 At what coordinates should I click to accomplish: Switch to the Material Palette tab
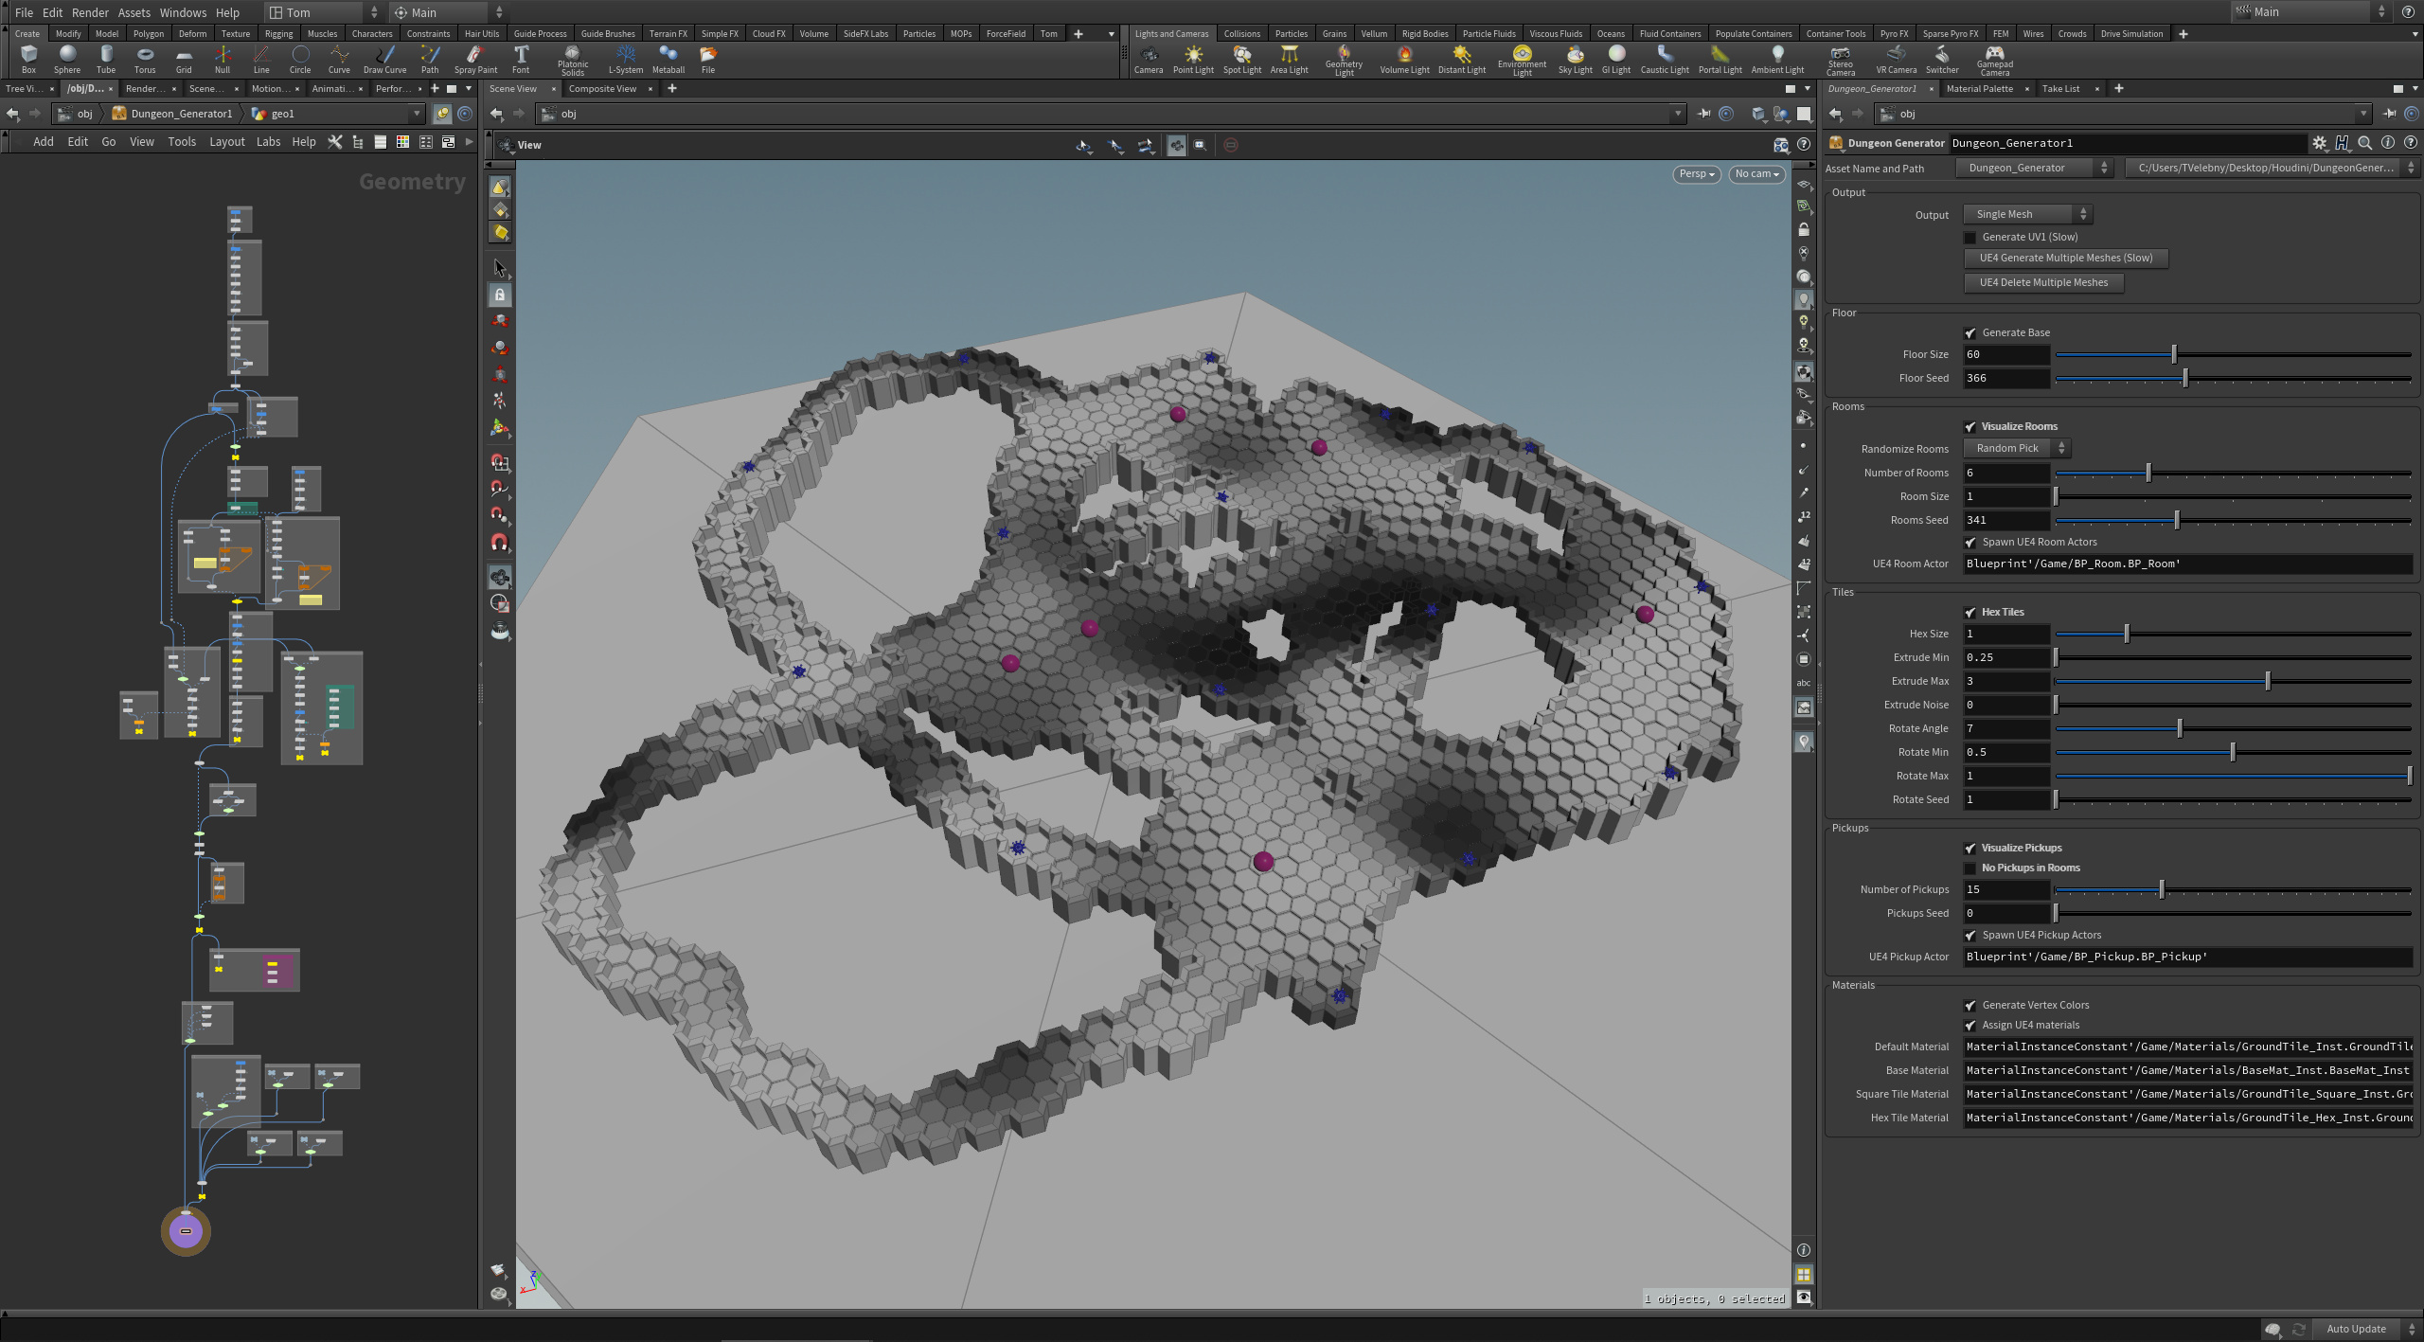pos(1979,89)
